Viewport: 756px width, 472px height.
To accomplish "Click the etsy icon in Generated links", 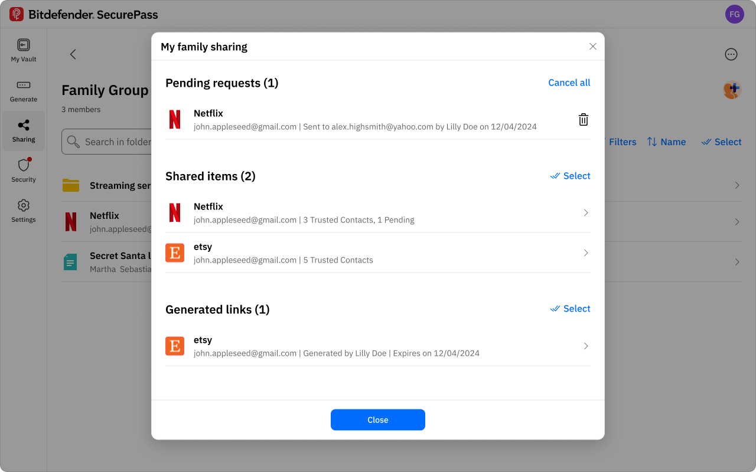I will pyautogui.click(x=175, y=346).
